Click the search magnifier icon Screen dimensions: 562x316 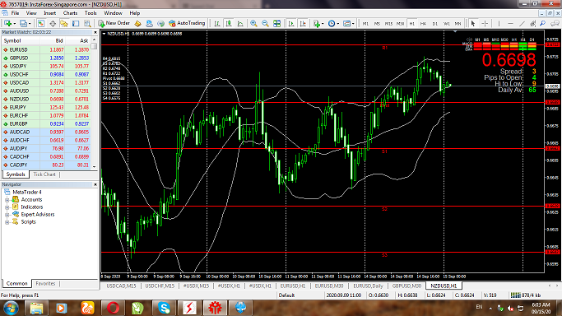(543, 24)
